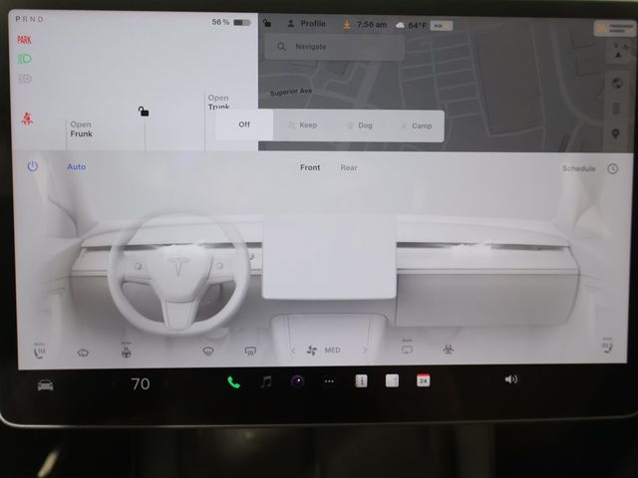
Task: Decrease fan speed with left chevron
Action: click(293, 351)
